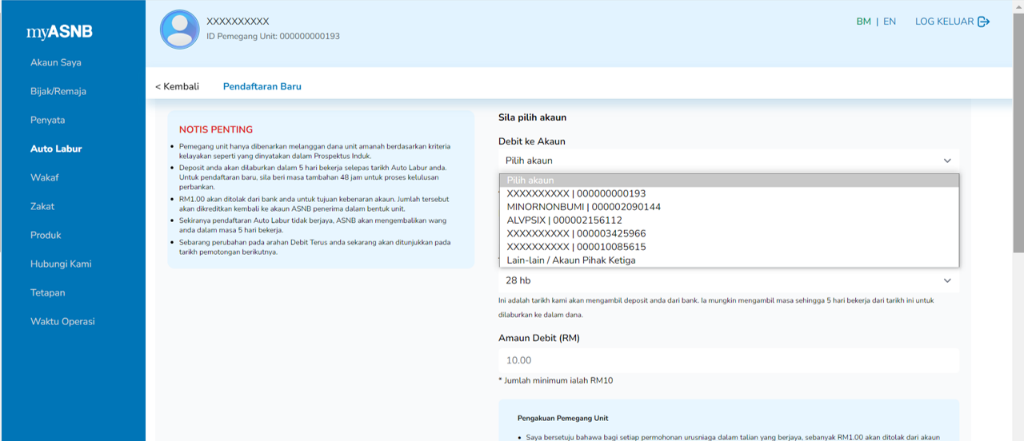Open the 28 hb date dropdown
1024x441 pixels.
coord(729,280)
